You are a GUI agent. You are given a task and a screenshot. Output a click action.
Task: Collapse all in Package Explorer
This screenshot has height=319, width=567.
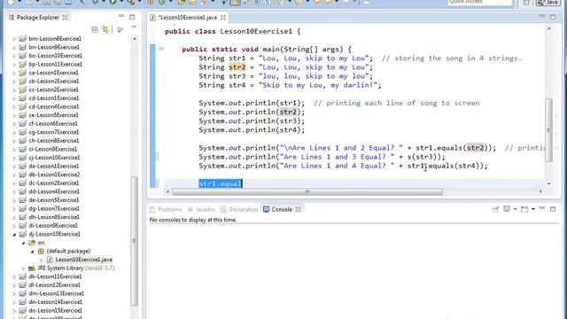click(x=95, y=29)
